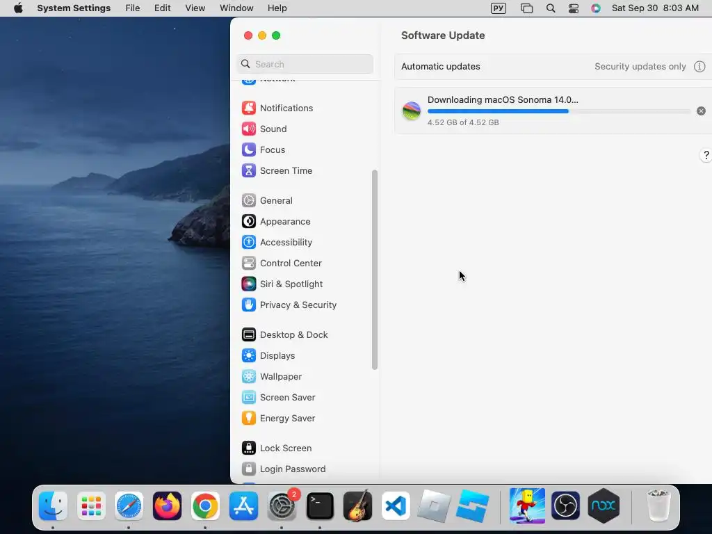Launch Visual Studio Code from the Dock
Viewport: 712px width, 534px height.
click(396, 506)
